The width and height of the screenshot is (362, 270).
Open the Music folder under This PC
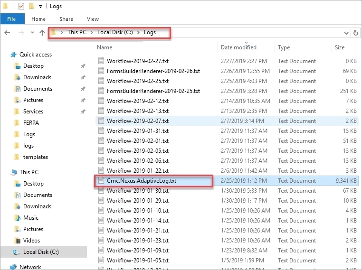(x=31, y=218)
